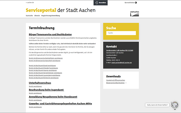
Task: Open the Registrierung/Anmeldung menu item
Action: (50, 16)
